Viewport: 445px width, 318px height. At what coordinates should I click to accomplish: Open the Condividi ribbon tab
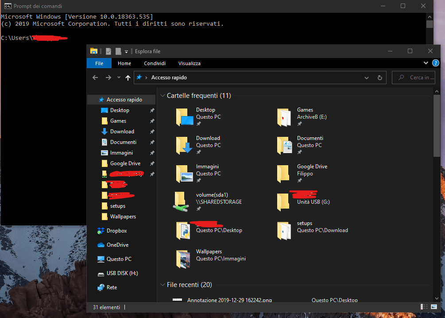point(155,63)
